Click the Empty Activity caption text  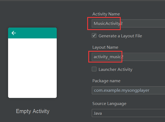[x=33, y=111]
